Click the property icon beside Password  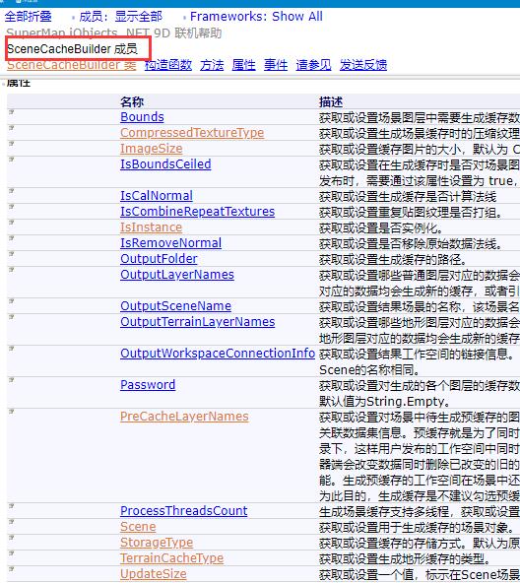[x=11, y=380]
